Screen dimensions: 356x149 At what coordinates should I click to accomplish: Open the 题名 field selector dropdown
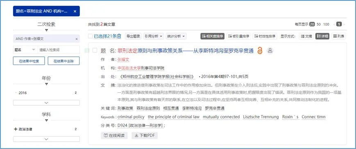point(25,50)
